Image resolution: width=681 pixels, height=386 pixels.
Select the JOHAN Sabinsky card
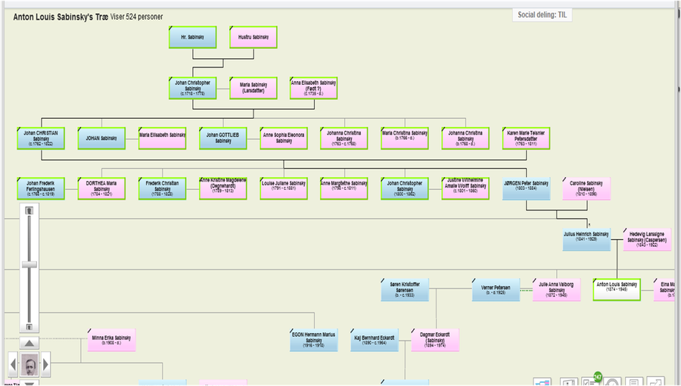coord(101,138)
